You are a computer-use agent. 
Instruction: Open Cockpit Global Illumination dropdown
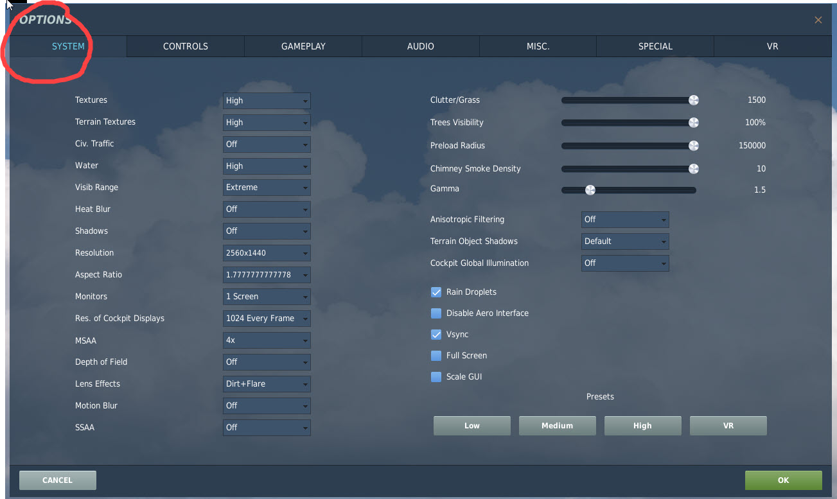click(625, 263)
